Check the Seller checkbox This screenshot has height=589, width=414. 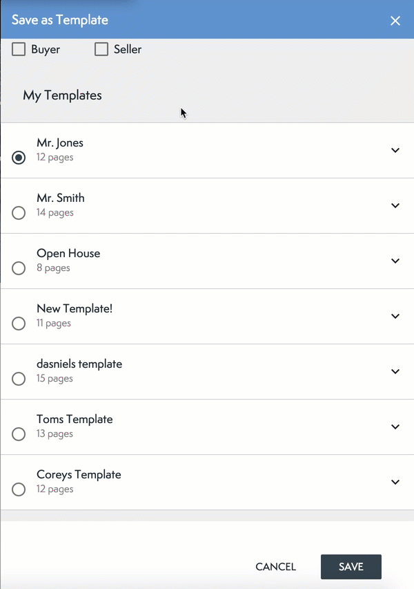[x=101, y=49]
